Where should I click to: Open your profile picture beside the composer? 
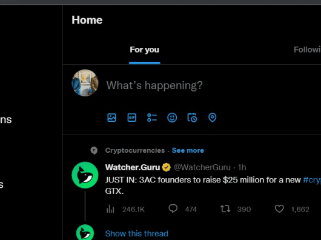[x=85, y=83]
